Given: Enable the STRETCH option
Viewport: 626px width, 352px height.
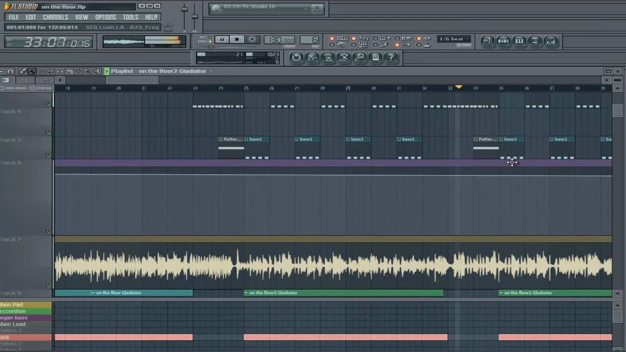Looking at the screenshot, I should (41, 88).
